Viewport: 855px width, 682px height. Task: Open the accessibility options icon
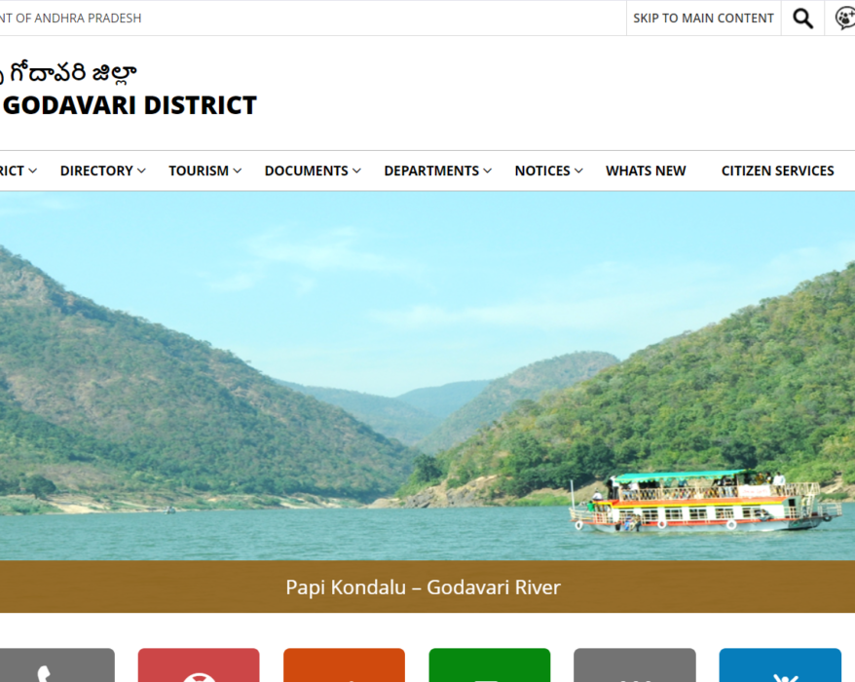pos(844,19)
